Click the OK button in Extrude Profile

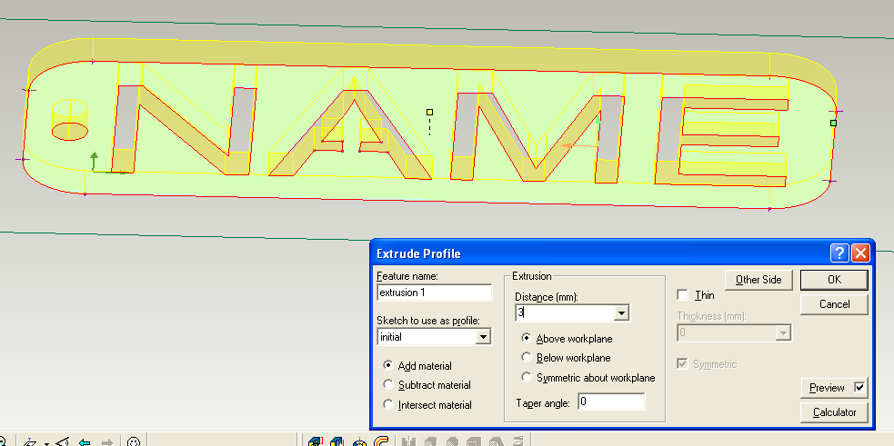(x=834, y=280)
